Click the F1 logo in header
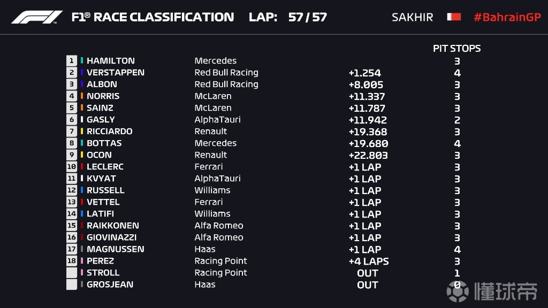Screen dimensions: 548x308 point(36,17)
